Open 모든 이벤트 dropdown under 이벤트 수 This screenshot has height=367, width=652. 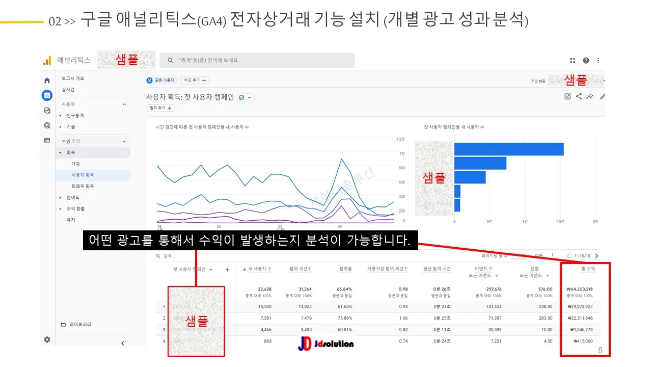coord(483,276)
